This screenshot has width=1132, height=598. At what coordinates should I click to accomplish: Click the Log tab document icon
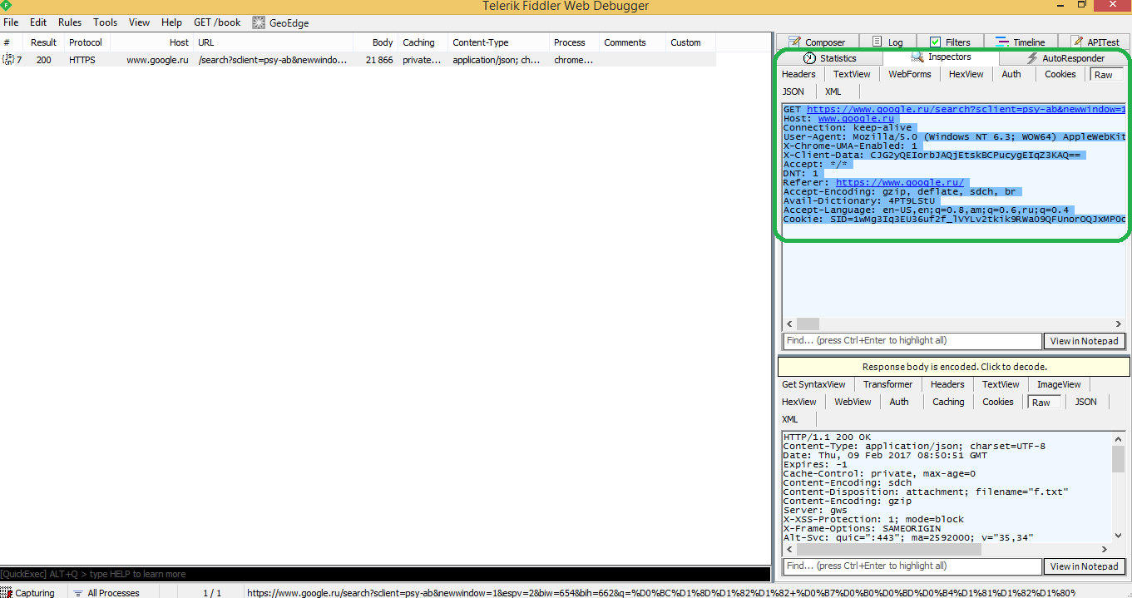tap(877, 42)
